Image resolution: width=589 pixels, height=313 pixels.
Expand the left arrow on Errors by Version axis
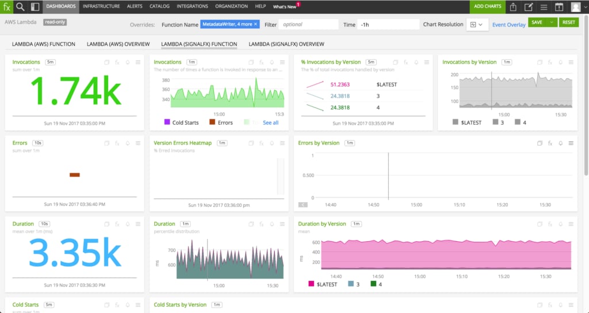pyautogui.click(x=303, y=204)
